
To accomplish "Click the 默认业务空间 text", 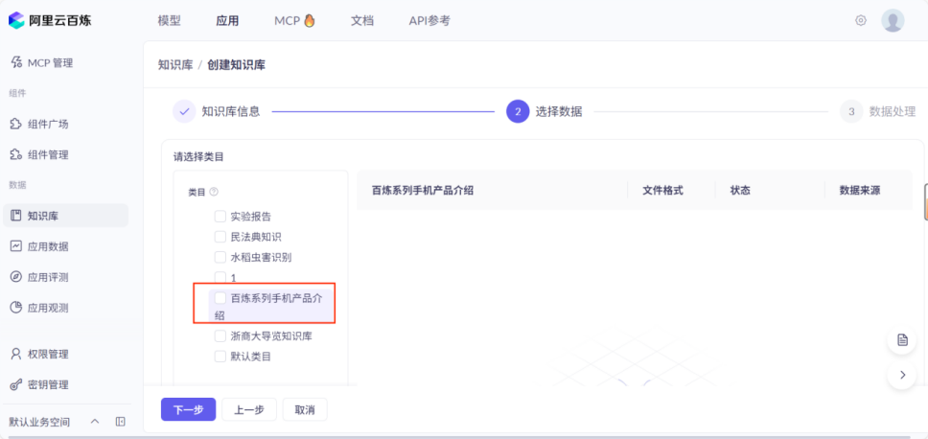I will click(39, 422).
